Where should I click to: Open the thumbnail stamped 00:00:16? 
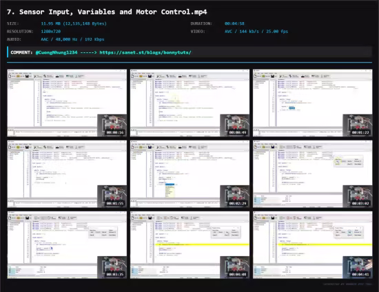[x=67, y=103]
